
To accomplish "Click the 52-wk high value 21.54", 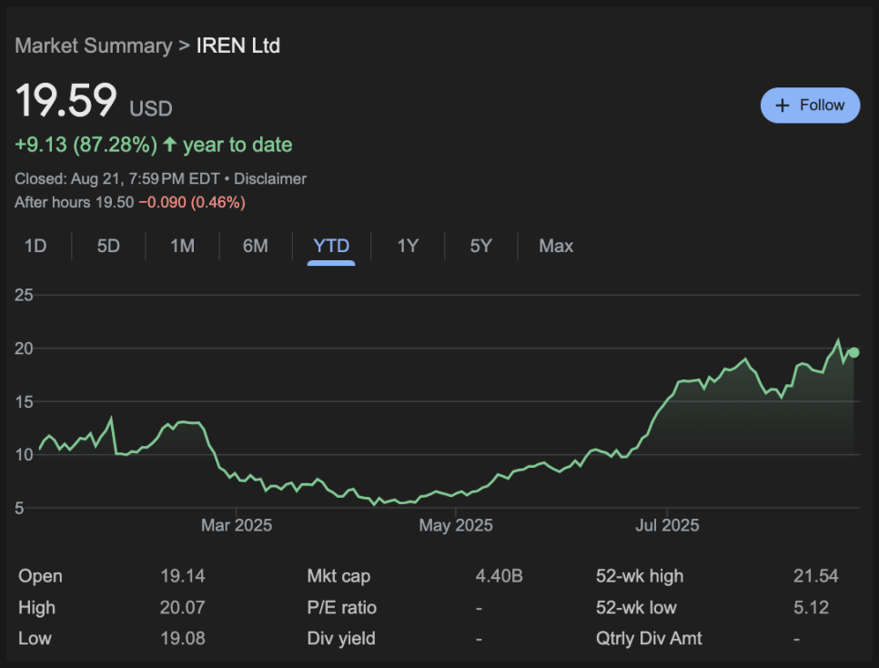I will click(x=815, y=576).
